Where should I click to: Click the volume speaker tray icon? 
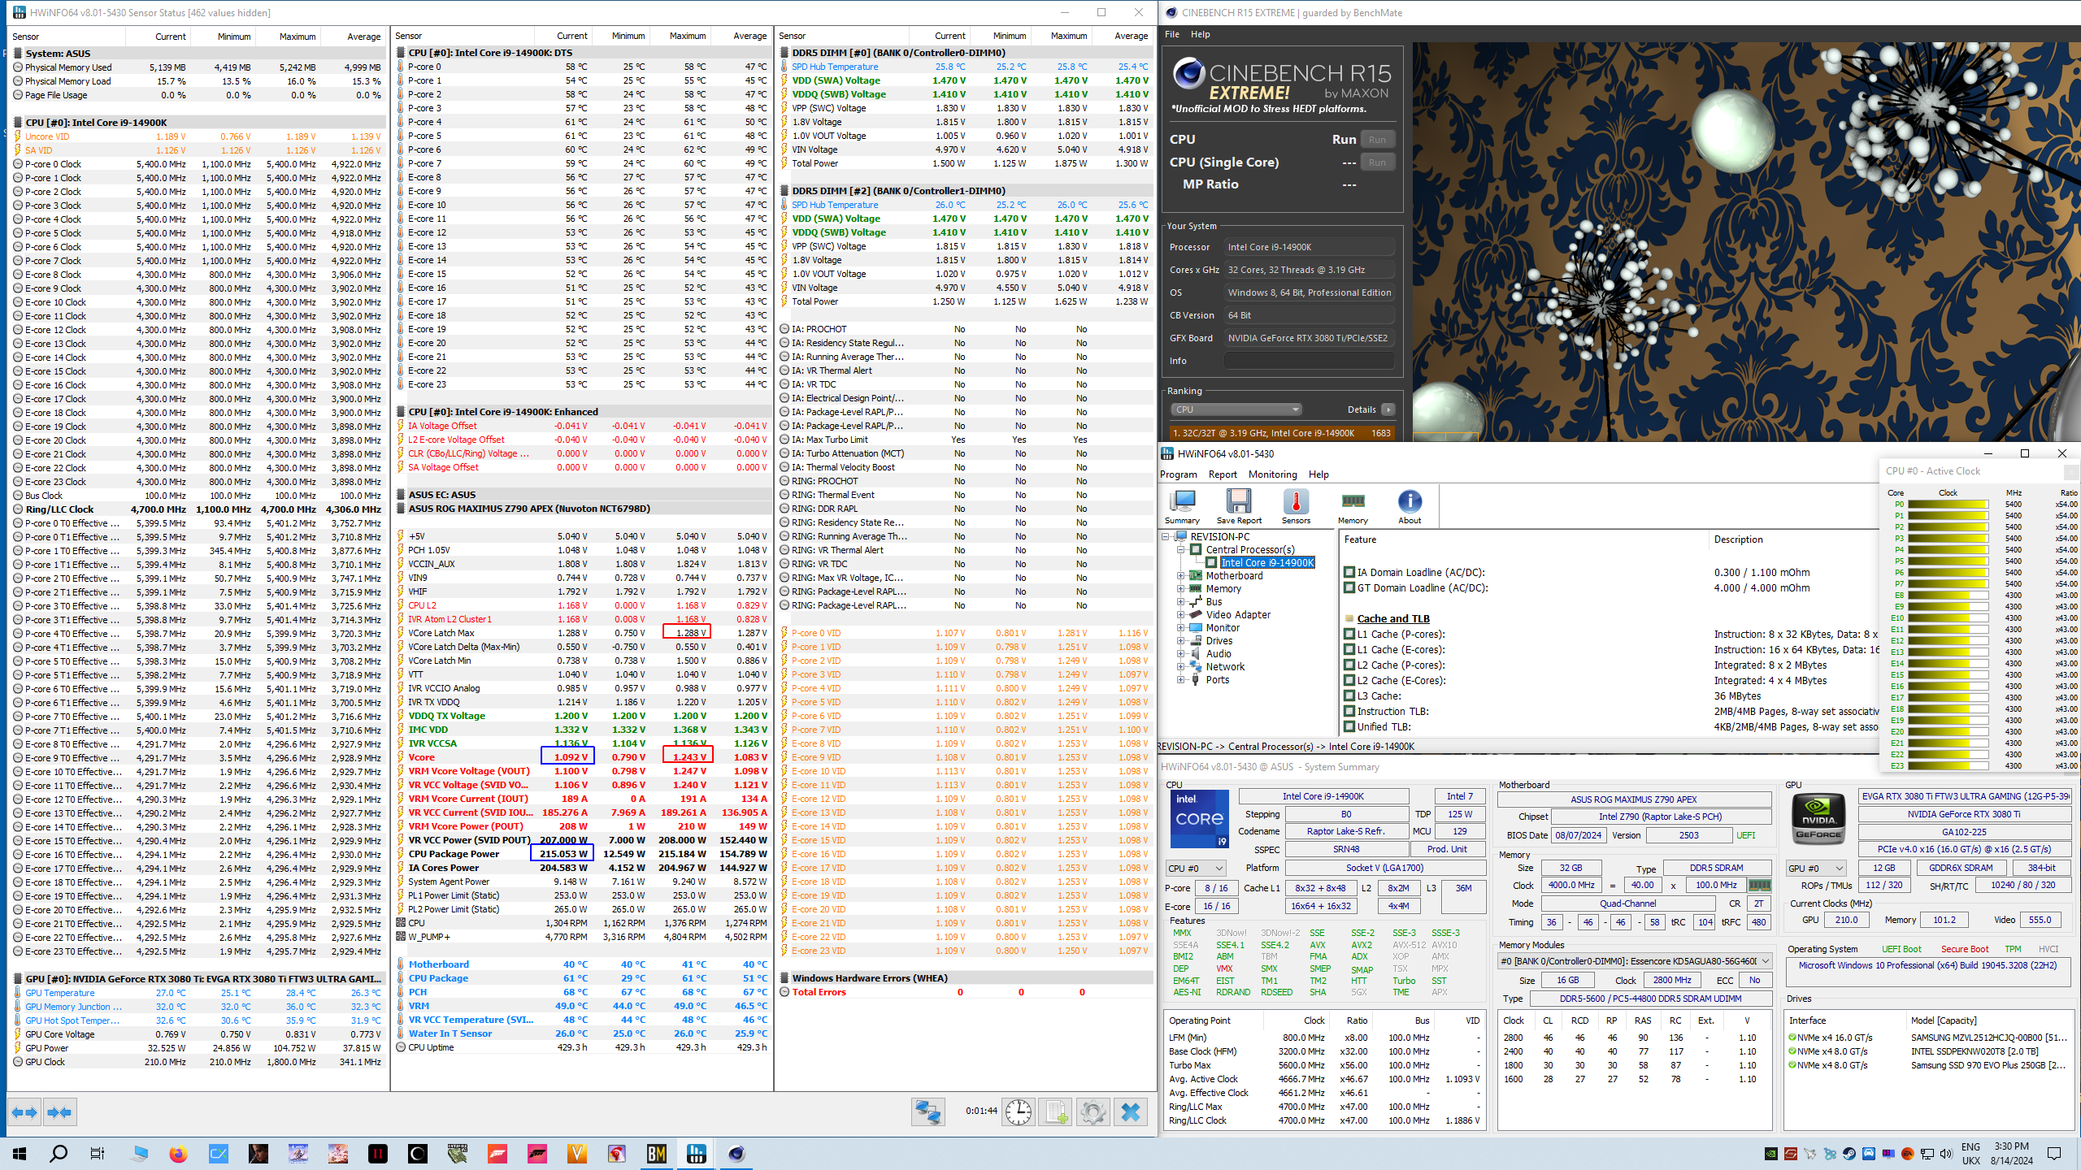[x=1946, y=1154]
